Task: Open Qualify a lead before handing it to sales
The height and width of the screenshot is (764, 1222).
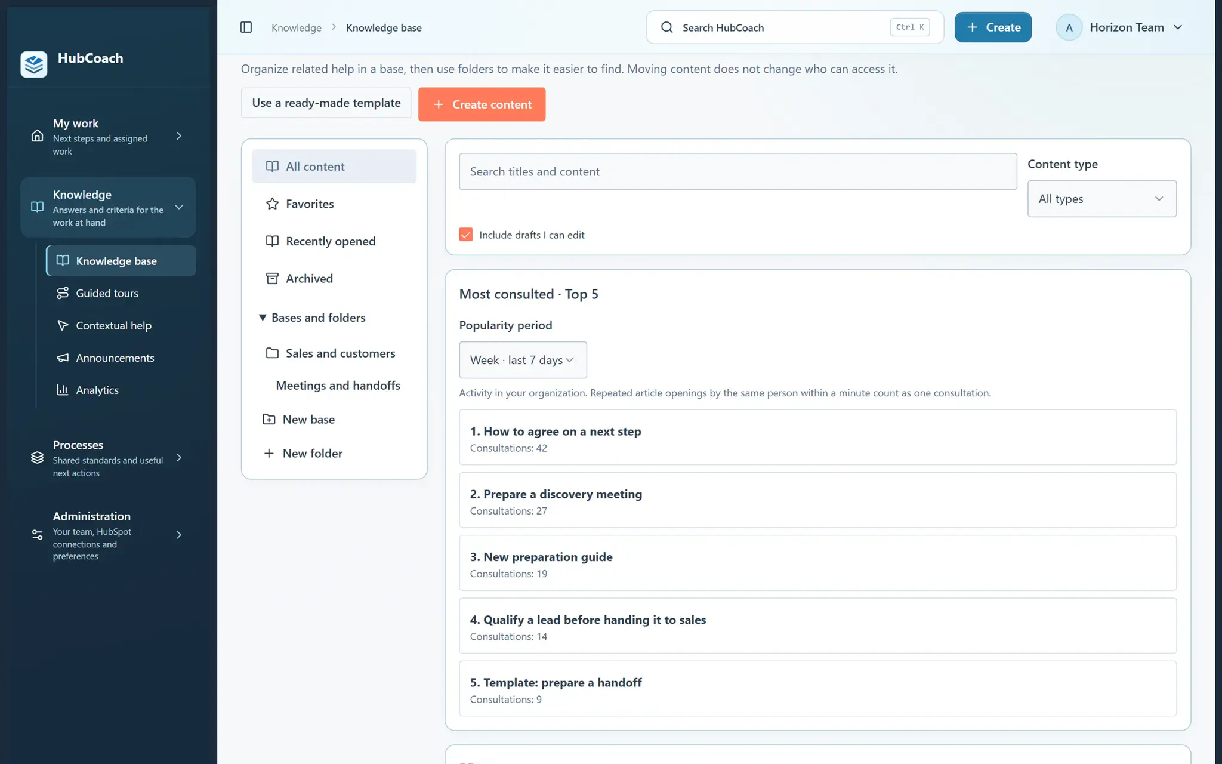Action: tap(817, 626)
